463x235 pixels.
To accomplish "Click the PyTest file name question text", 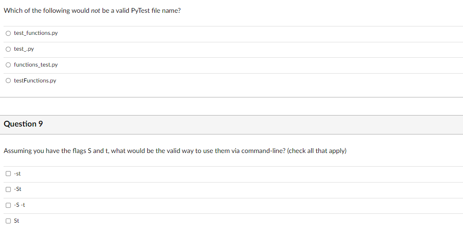I will [92, 11].
